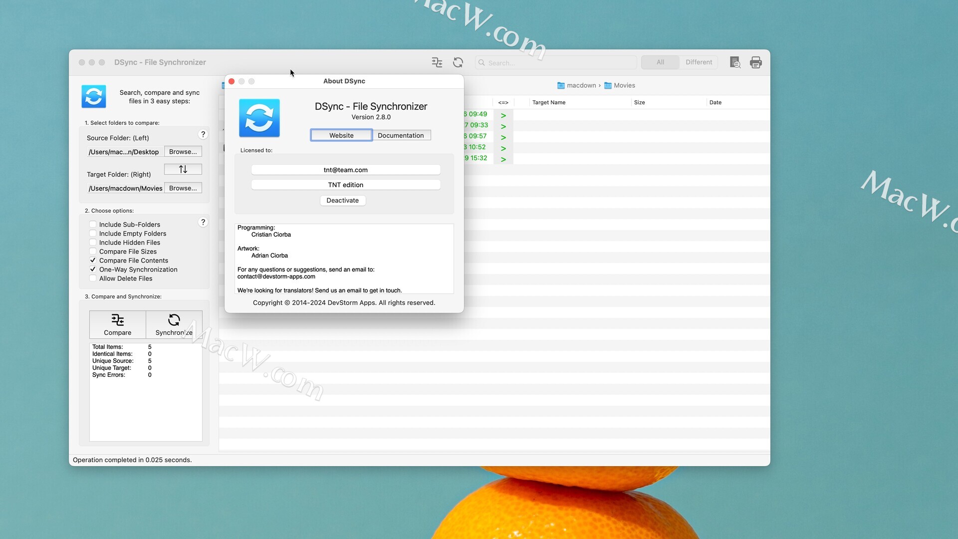Click the large DSync icon in About window

tap(259, 118)
